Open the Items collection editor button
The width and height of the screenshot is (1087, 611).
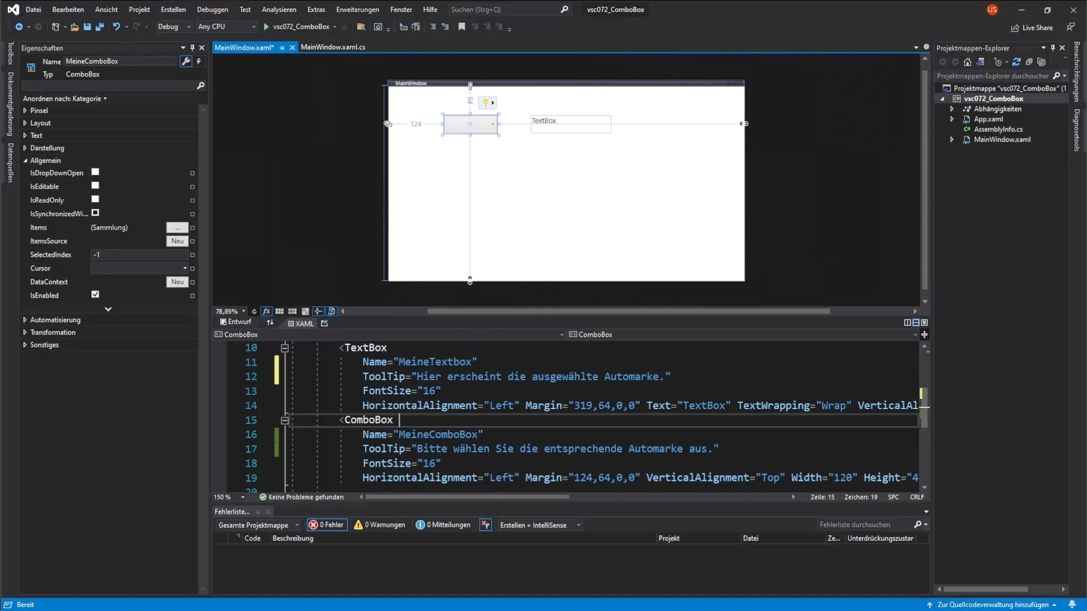point(177,227)
